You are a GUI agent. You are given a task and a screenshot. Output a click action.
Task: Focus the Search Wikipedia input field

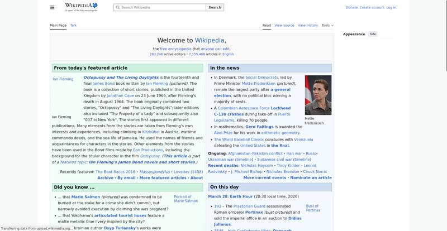[x=162, y=8]
